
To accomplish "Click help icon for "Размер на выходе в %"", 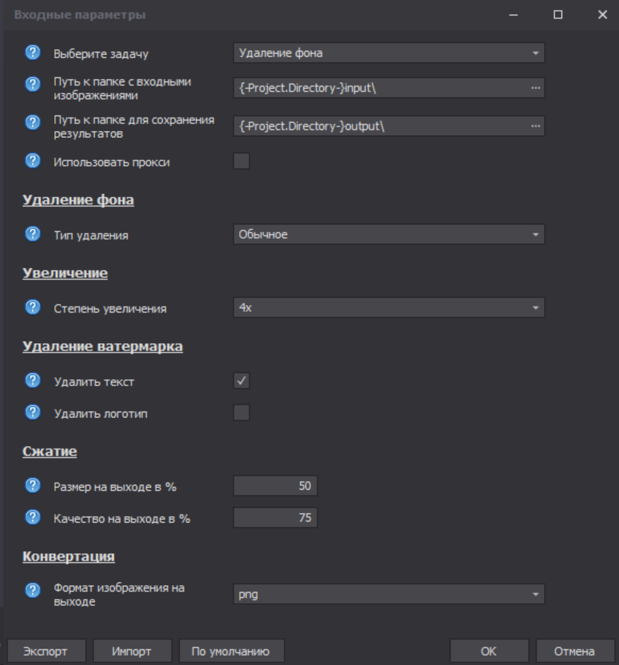I will pos(33,486).
